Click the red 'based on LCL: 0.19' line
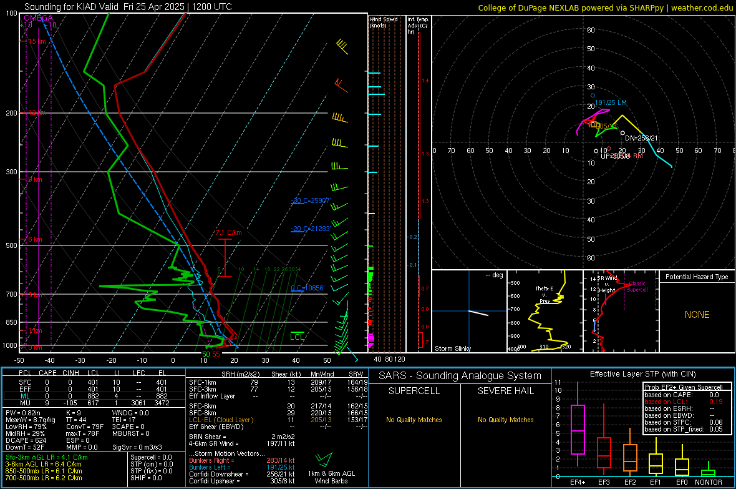Image resolution: width=736 pixels, height=489 pixels. click(684, 402)
